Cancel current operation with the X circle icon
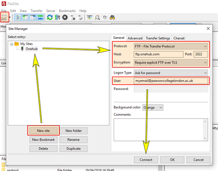Image resolution: width=218 pixels, height=171 pixels. tap(65, 17)
